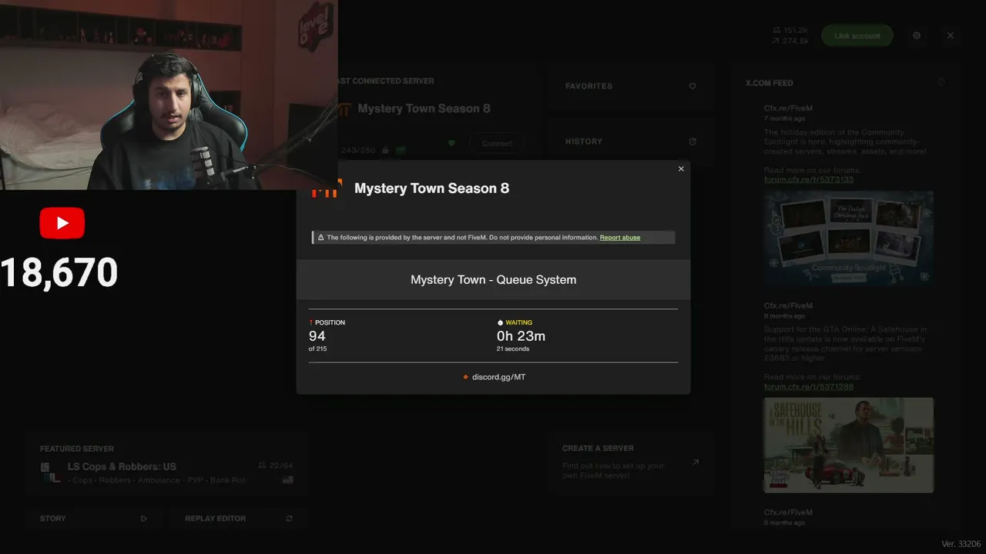This screenshot has width=986, height=554.
Task: Click the queue position value 94
Action: tap(317, 336)
